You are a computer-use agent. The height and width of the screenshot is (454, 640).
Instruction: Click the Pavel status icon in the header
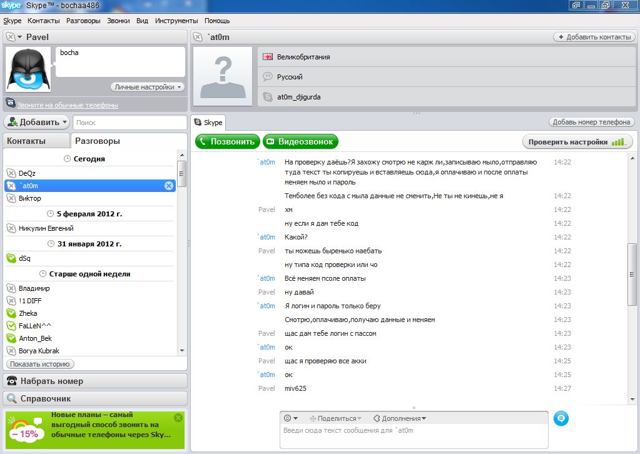(11, 37)
